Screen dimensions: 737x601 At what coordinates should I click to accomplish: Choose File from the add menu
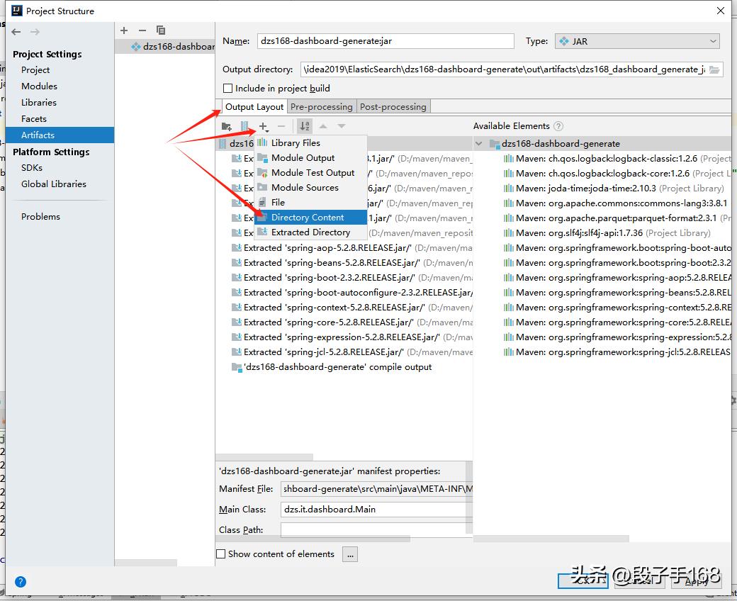click(310, 203)
